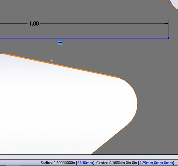The image size is (178, 166).
Task: Select the orange slanted upper edge
Action: pyautogui.click(x=61, y=66)
